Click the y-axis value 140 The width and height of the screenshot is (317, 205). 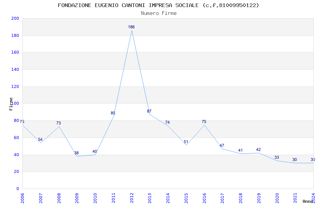(15, 69)
